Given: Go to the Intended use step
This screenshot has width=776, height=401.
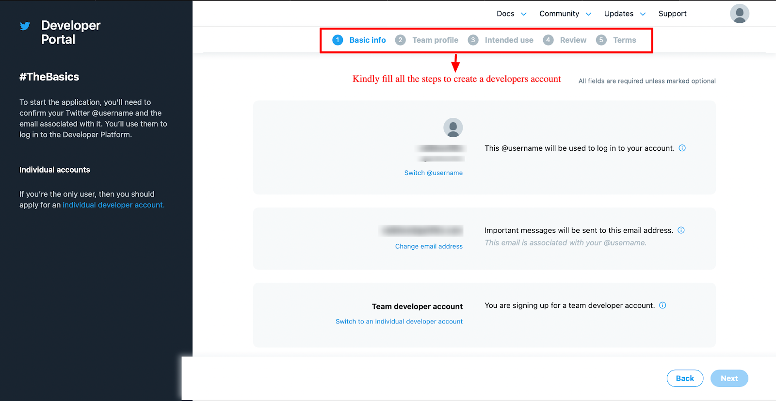Looking at the screenshot, I should (501, 40).
